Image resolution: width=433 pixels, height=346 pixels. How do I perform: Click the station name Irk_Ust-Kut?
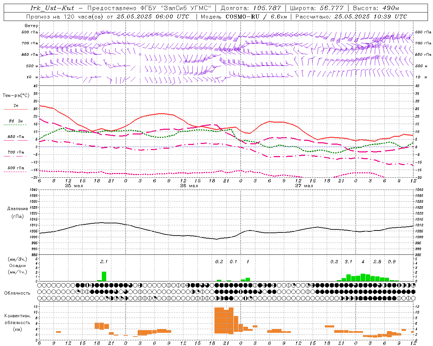point(52,8)
